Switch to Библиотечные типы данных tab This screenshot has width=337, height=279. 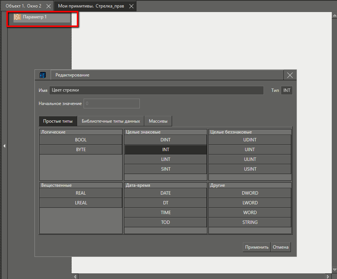point(111,121)
